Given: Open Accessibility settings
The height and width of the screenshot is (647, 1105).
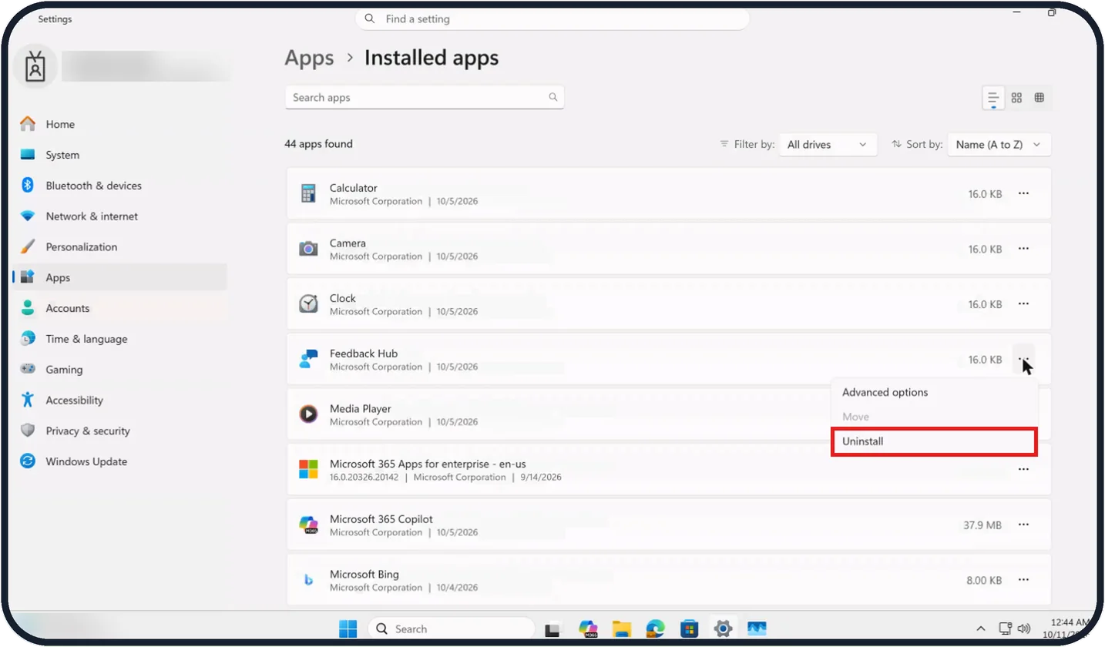Looking at the screenshot, I should pyautogui.click(x=120, y=401).
